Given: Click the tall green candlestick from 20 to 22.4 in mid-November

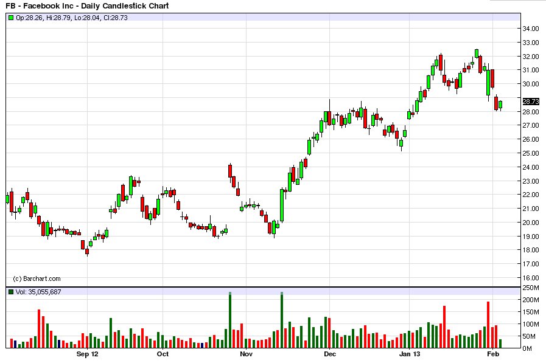Looking at the screenshot, I should coord(282,205).
